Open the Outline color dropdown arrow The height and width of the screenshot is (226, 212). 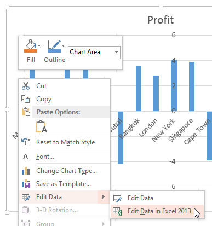click(x=63, y=45)
